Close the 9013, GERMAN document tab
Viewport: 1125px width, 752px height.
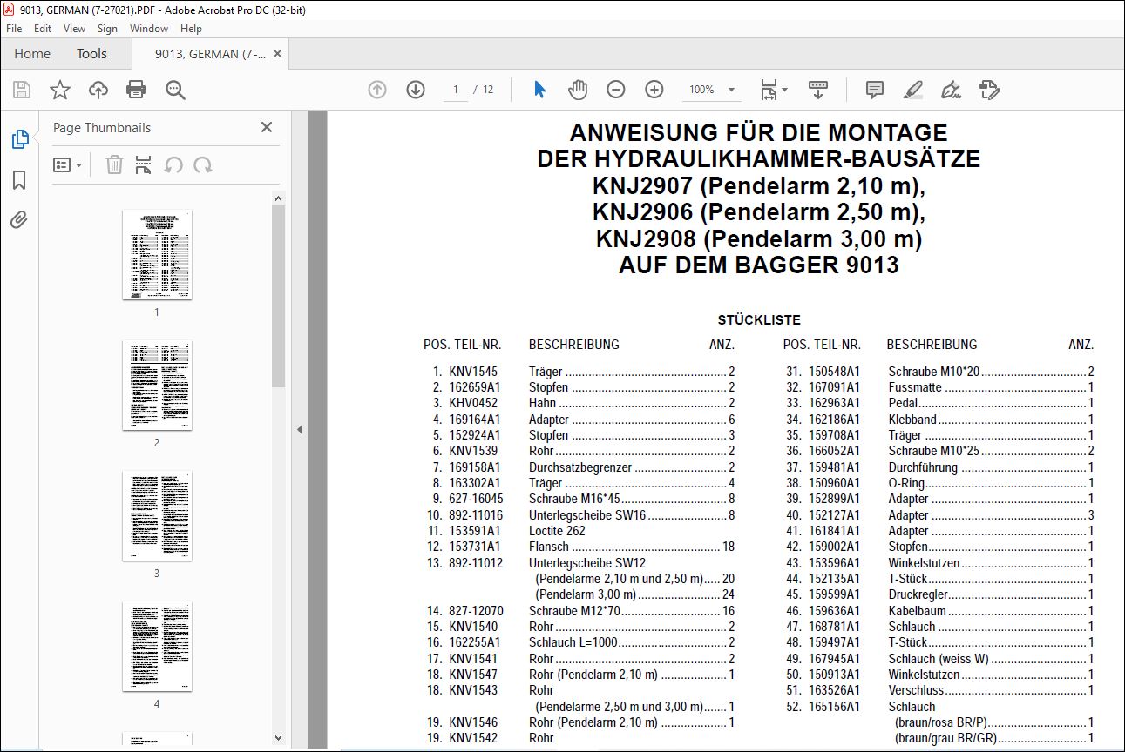click(x=278, y=54)
